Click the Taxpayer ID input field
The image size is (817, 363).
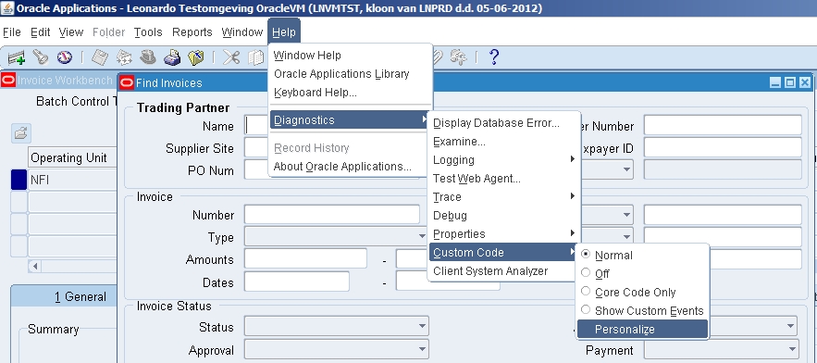coord(723,147)
